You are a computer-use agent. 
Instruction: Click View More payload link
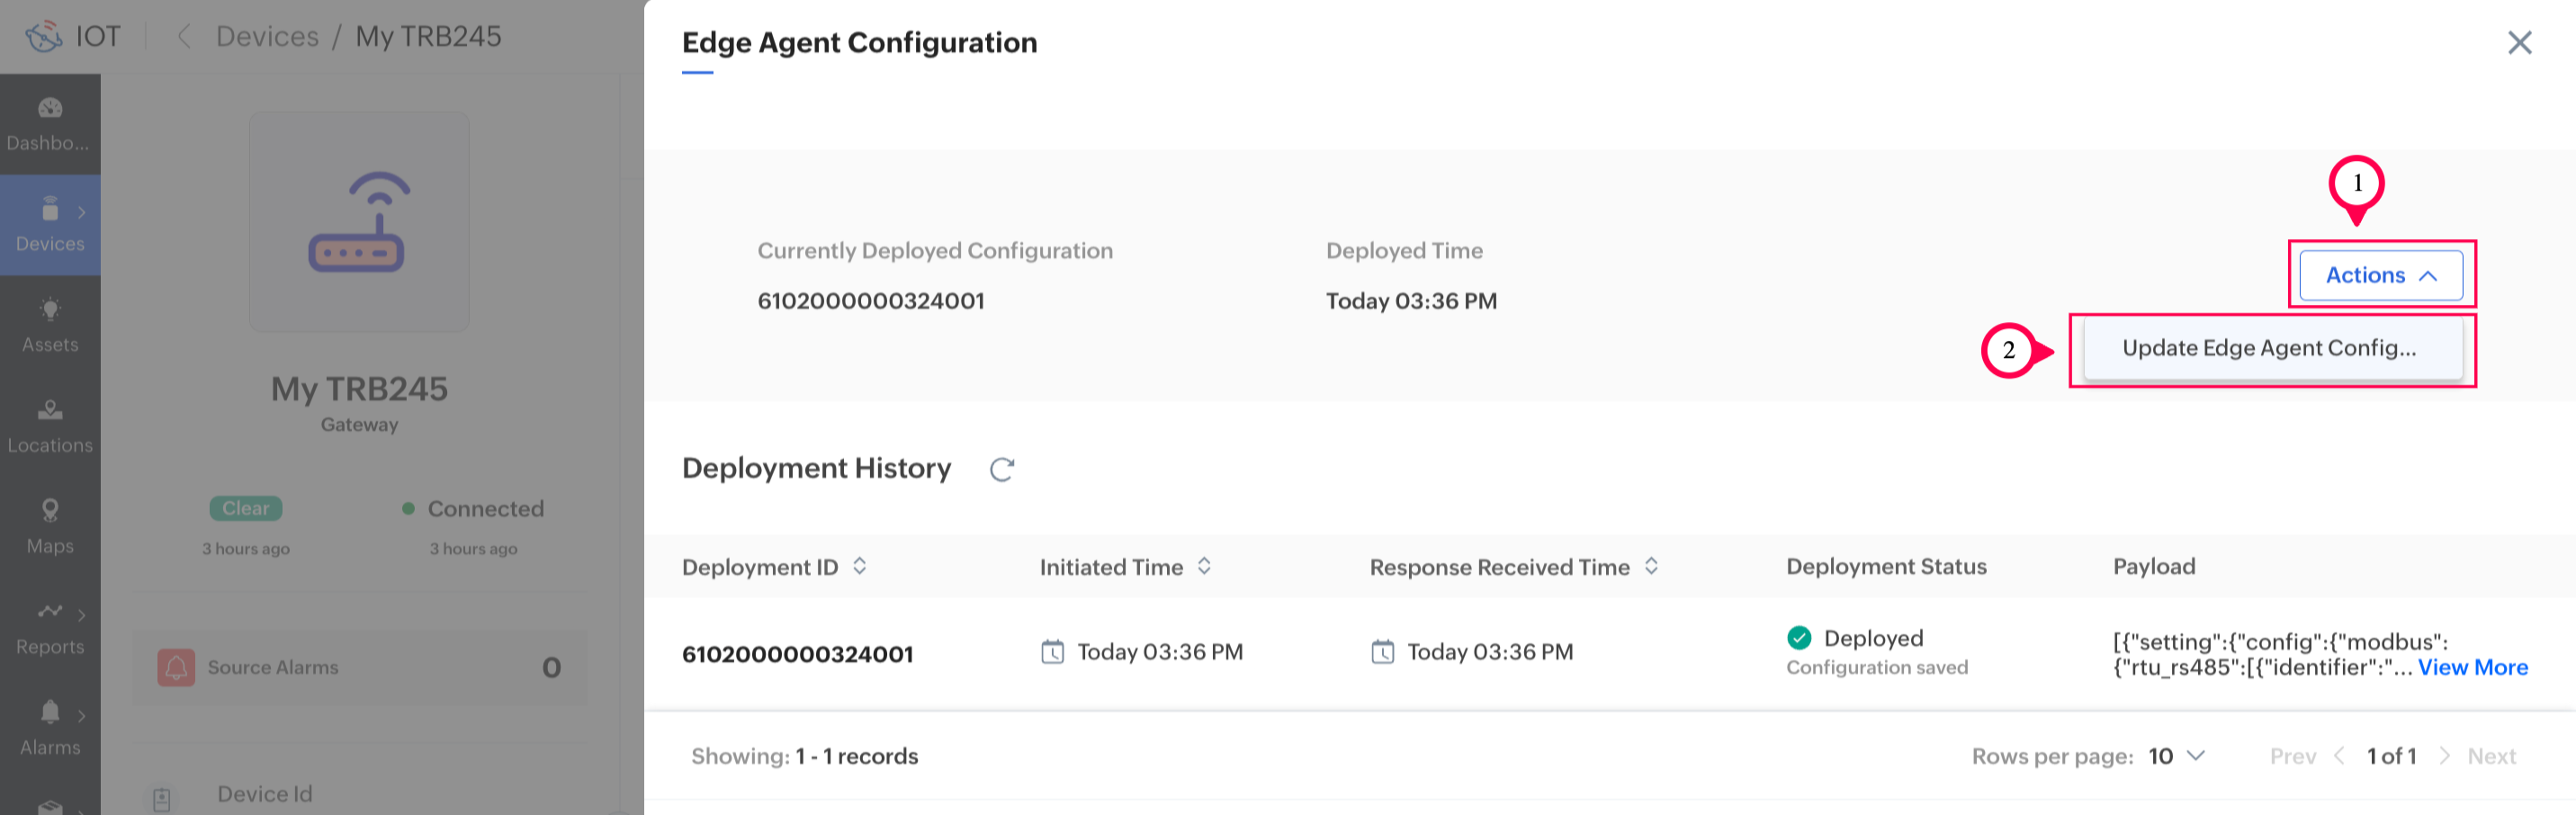tap(2472, 667)
